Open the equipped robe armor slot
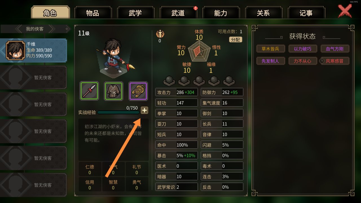 point(114,91)
